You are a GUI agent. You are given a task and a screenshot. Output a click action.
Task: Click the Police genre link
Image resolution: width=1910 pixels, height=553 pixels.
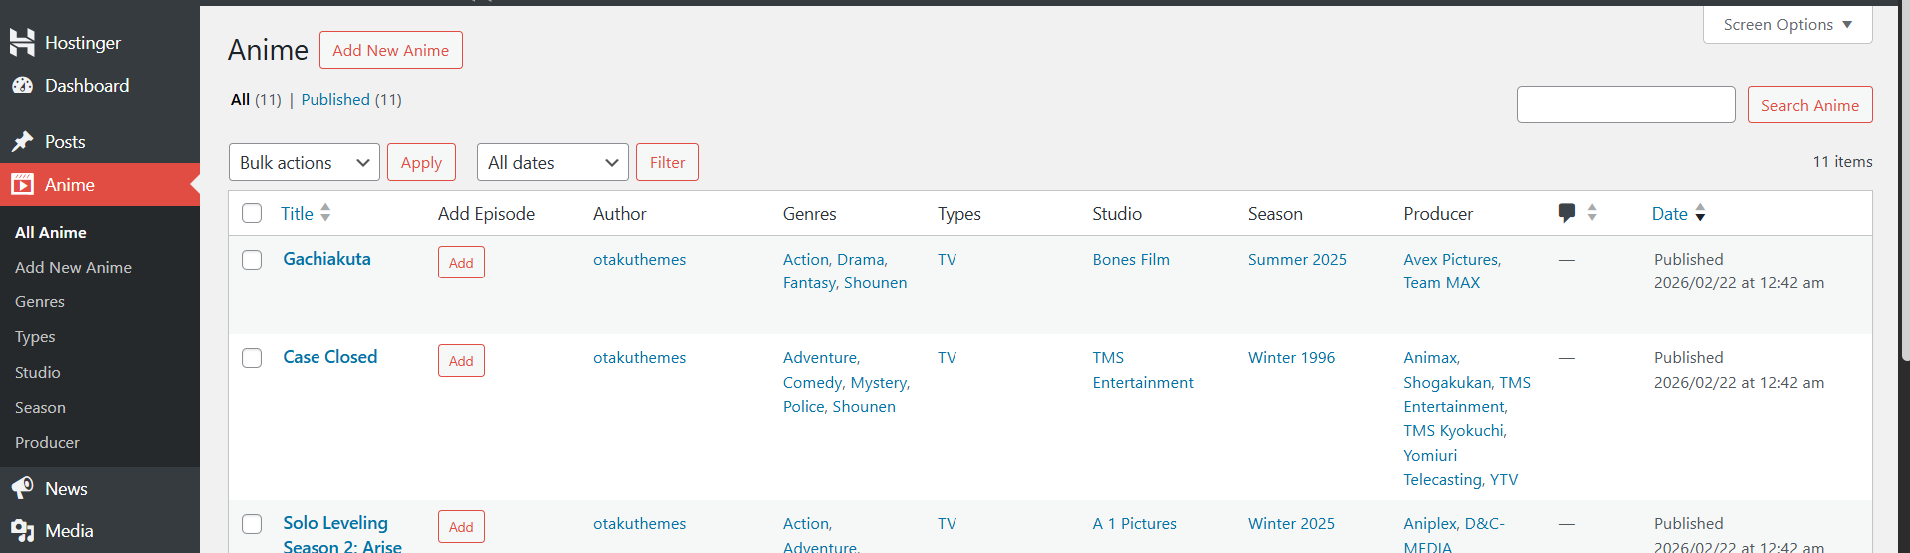coord(803,407)
